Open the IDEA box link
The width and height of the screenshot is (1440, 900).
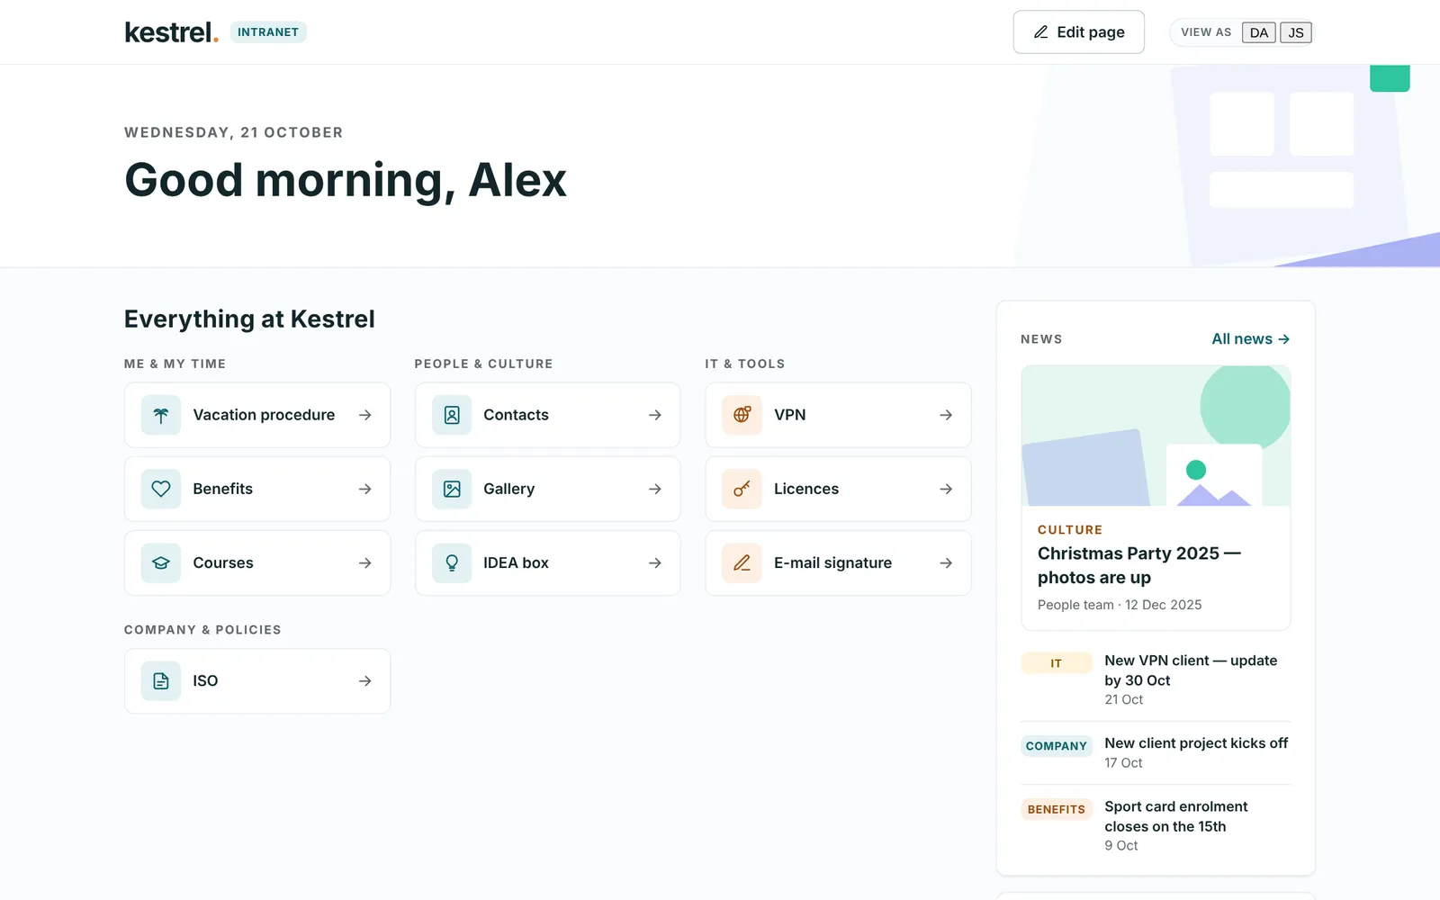pyautogui.click(x=548, y=562)
